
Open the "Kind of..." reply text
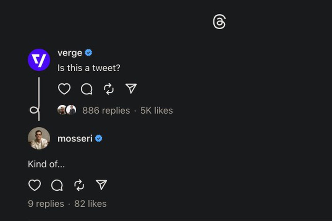pyautogui.click(x=46, y=164)
